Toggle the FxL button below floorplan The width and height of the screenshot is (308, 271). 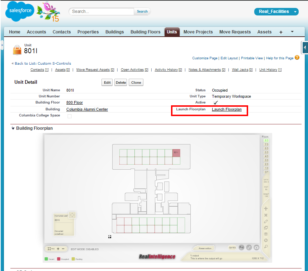pyautogui.click(x=242, y=248)
